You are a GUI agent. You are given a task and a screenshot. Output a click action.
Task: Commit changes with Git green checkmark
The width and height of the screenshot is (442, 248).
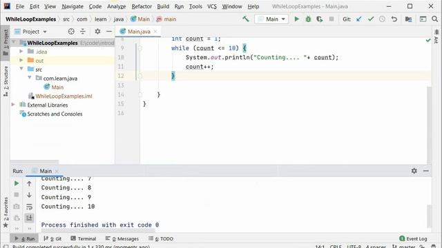tap(371, 19)
